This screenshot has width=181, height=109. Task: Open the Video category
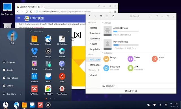pos(134,59)
